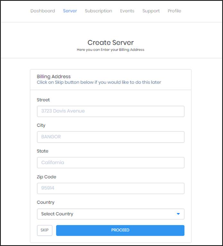Focus the City text box

click(x=111, y=137)
